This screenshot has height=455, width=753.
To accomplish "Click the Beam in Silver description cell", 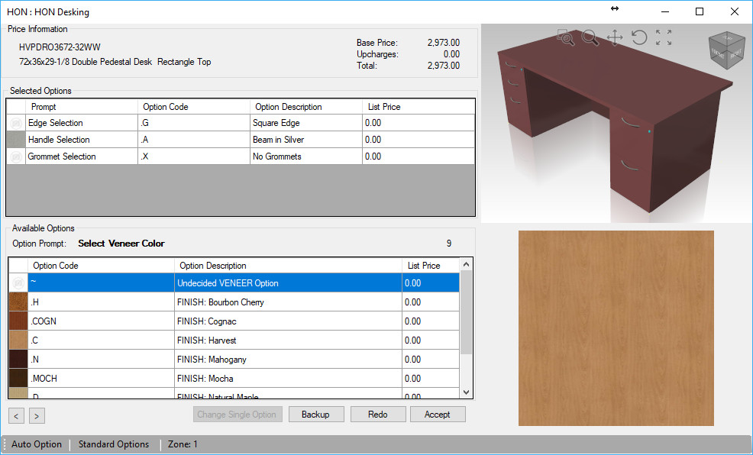I will 306,140.
